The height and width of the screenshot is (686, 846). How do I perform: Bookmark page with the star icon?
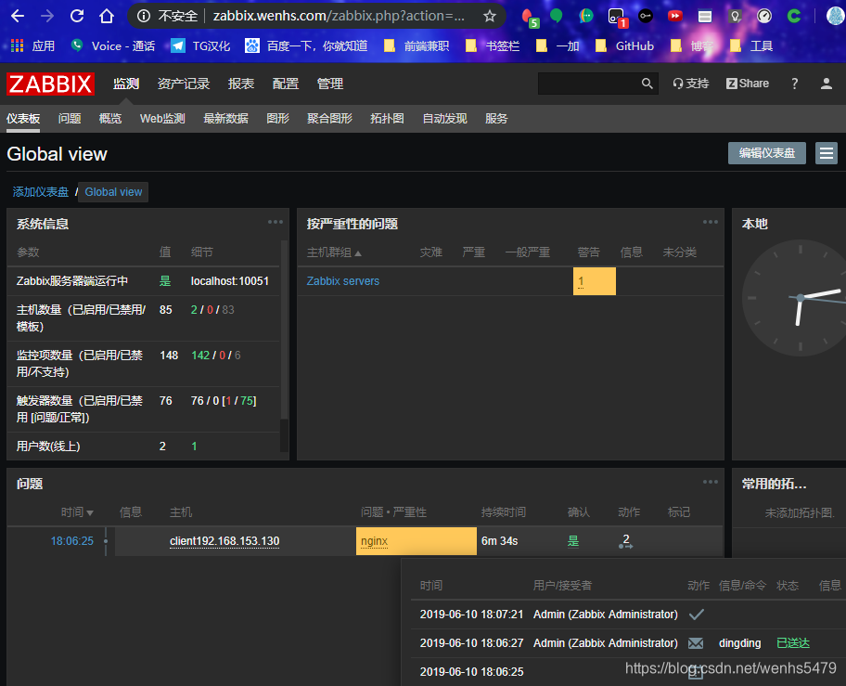(x=490, y=16)
